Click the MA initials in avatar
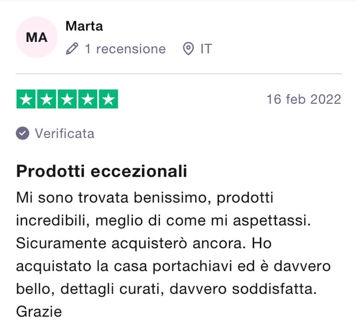 (x=37, y=37)
